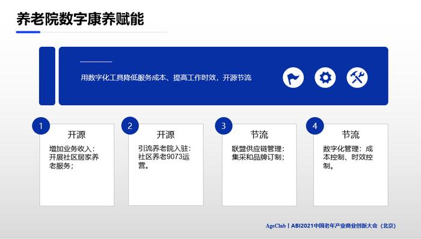Click the AgeClub footer text
Image resolution: width=421 pixels, height=239 pixels.
tap(275, 226)
